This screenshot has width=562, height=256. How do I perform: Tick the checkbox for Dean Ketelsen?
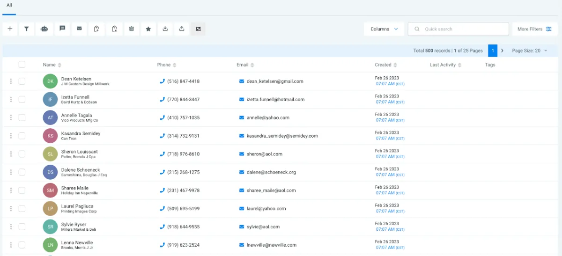22,81
